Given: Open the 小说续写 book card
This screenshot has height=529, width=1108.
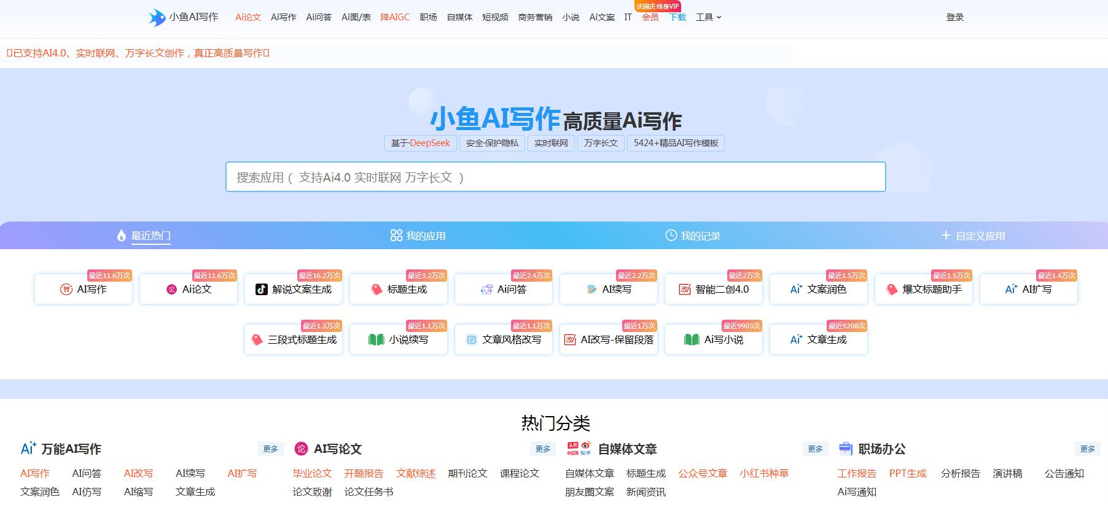Looking at the screenshot, I should pyautogui.click(x=399, y=339).
